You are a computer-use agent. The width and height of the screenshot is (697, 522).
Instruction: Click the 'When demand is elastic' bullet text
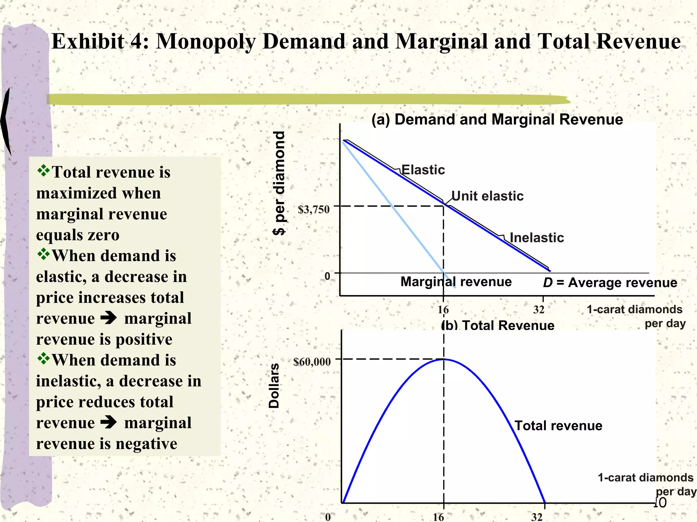click(x=114, y=297)
